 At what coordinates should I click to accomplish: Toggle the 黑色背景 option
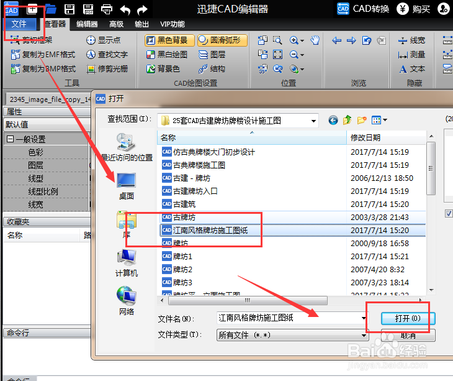(x=169, y=40)
